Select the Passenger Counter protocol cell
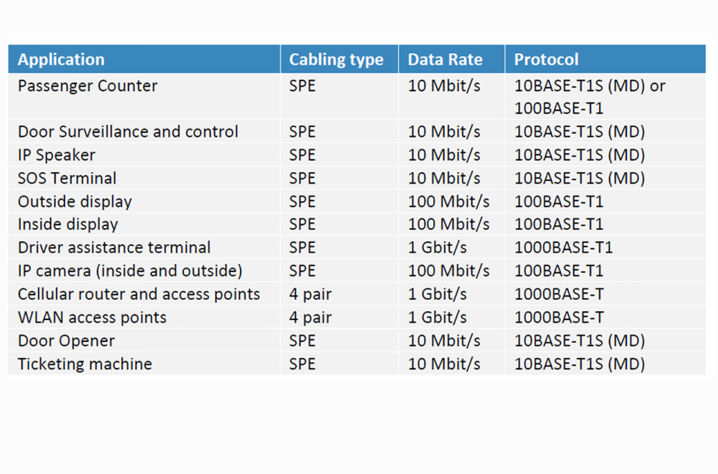Image resolution: width=718 pixels, height=474 pixels. pos(589,97)
